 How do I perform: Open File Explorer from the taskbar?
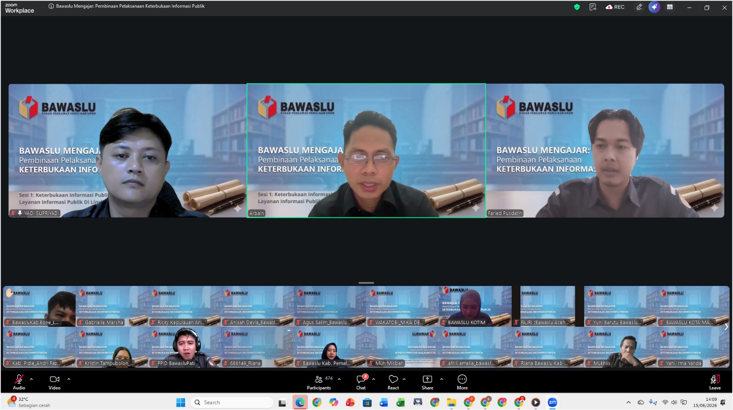click(452, 403)
